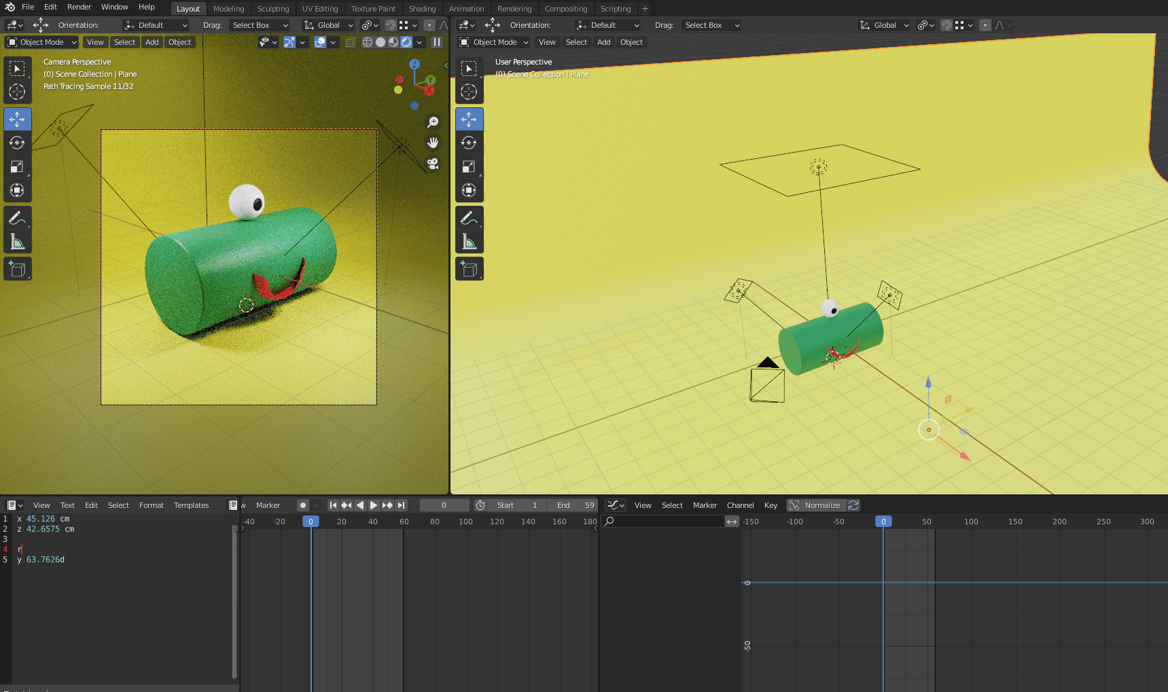Toggle gizmo visibility in left viewport header
The height and width of the screenshot is (692, 1168).
coord(289,42)
